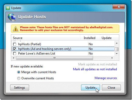132x100 pixels.
Task: Click the horizontal scrollbar thumb
Action: tap(55, 58)
